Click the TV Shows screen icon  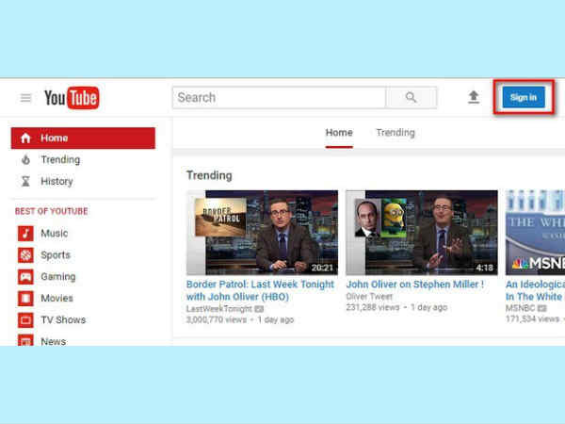pos(25,319)
